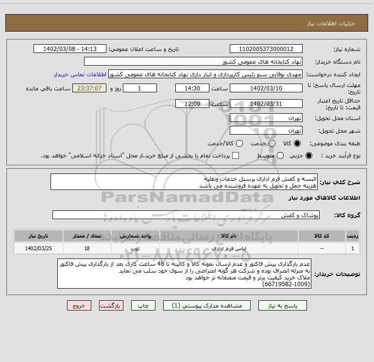Click the خروج exit button

point(79,306)
